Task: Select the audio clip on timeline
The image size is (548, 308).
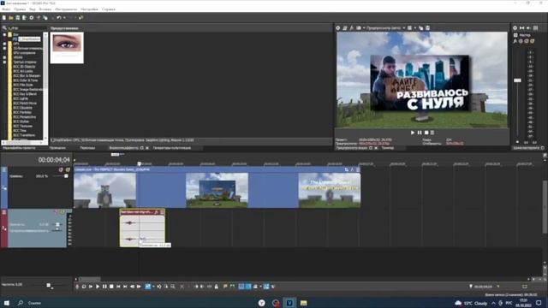Action: (x=142, y=228)
